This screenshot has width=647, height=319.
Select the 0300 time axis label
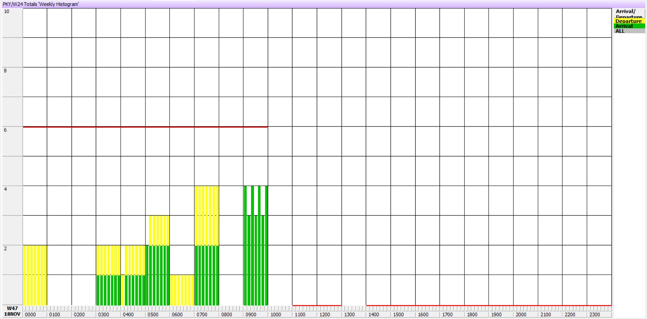[104, 315]
